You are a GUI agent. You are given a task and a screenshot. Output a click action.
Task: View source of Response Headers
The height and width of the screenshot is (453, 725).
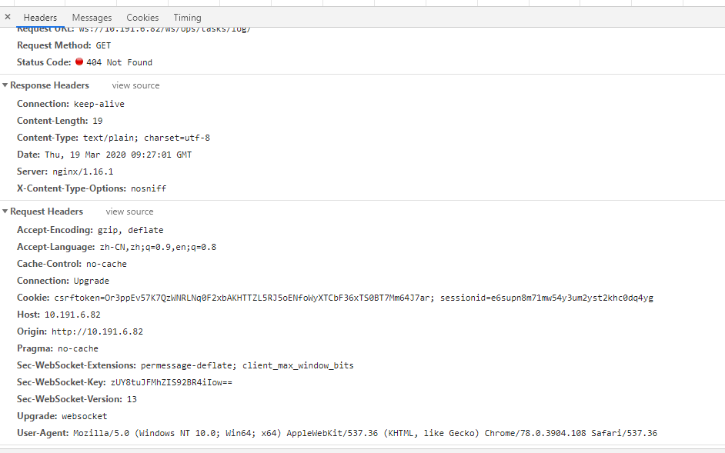(x=135, y=85)
